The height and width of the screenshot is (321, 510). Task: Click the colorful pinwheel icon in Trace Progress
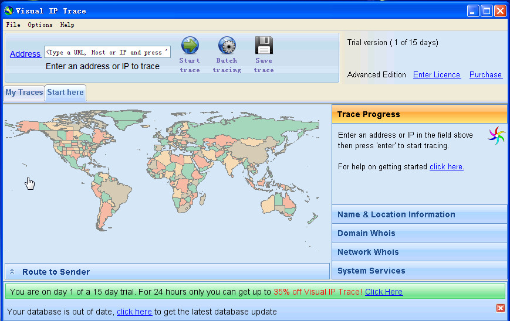coord(497,135)
